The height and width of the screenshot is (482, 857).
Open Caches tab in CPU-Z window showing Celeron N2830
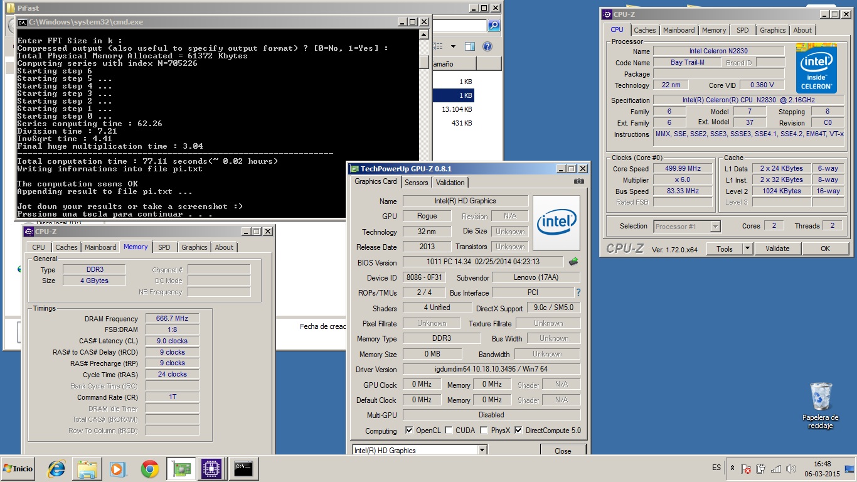tap(644, 30)
